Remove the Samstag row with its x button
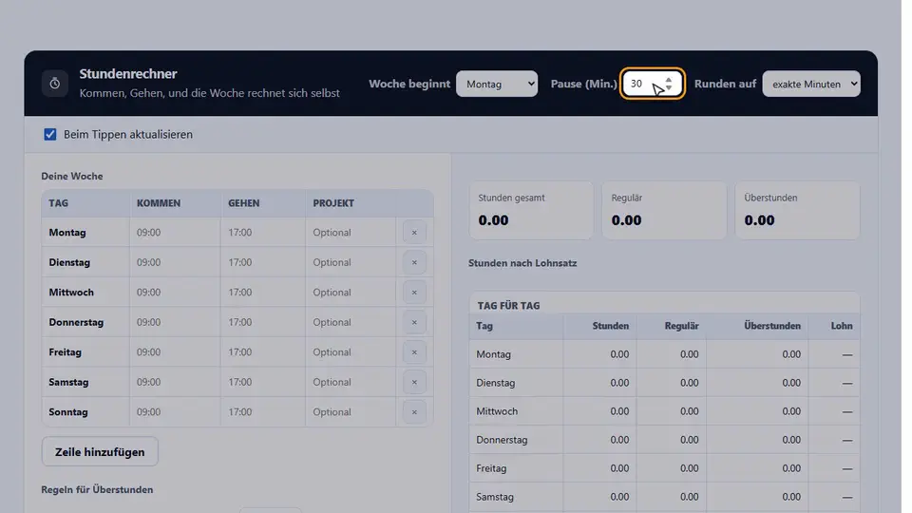 tap(414, 382)
